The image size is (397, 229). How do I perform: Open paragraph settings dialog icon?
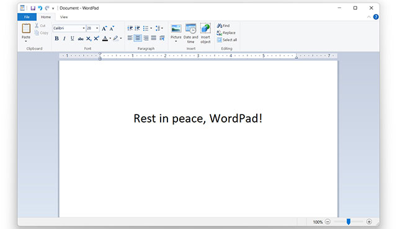tap(162, 38)
